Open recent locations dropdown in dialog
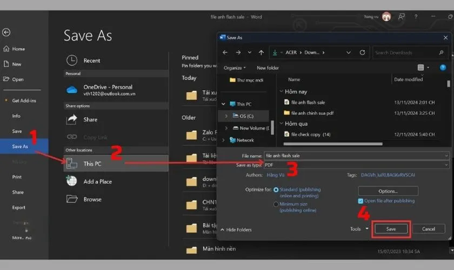The height and width of the screenshot is (270, 454). (250, 52)
